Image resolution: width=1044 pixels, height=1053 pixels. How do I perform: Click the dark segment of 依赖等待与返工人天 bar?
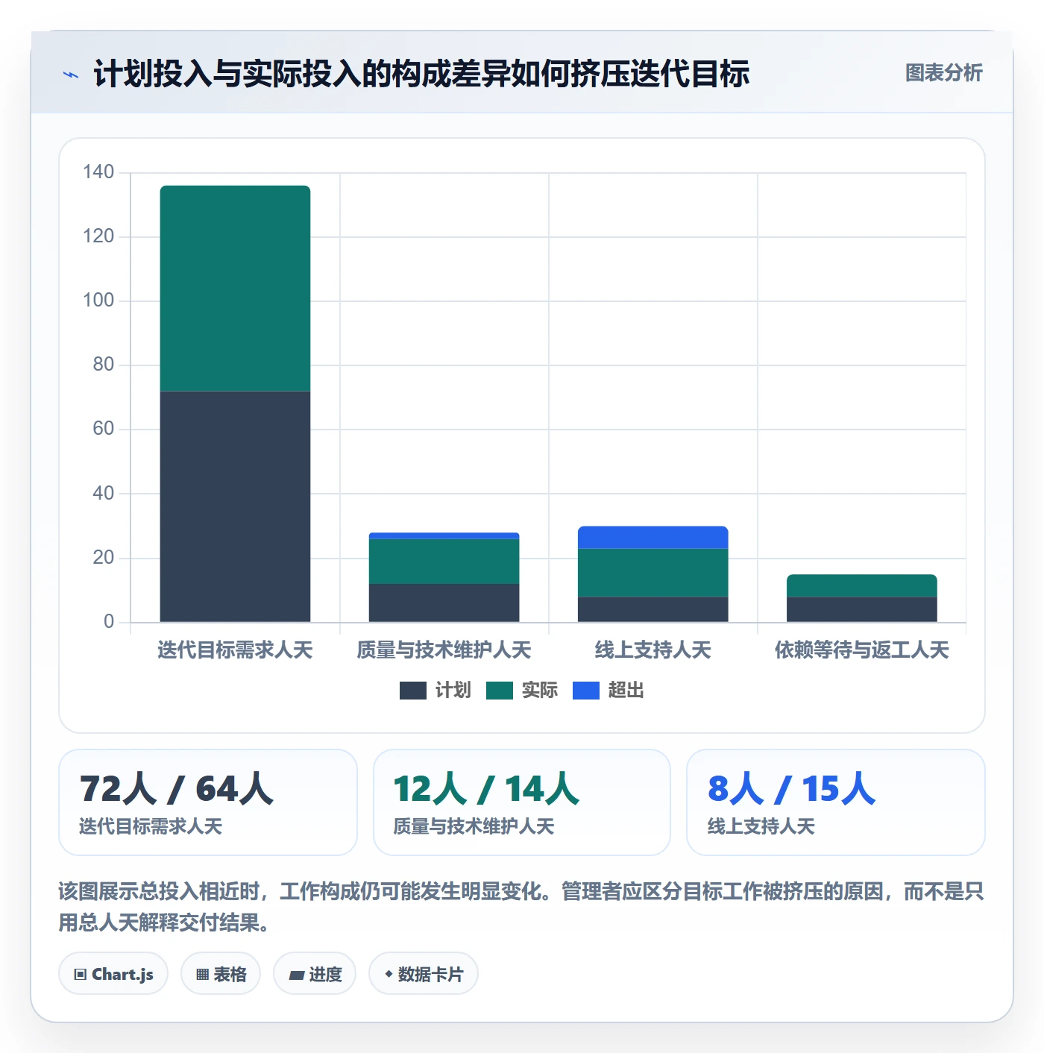coord(861,609)
